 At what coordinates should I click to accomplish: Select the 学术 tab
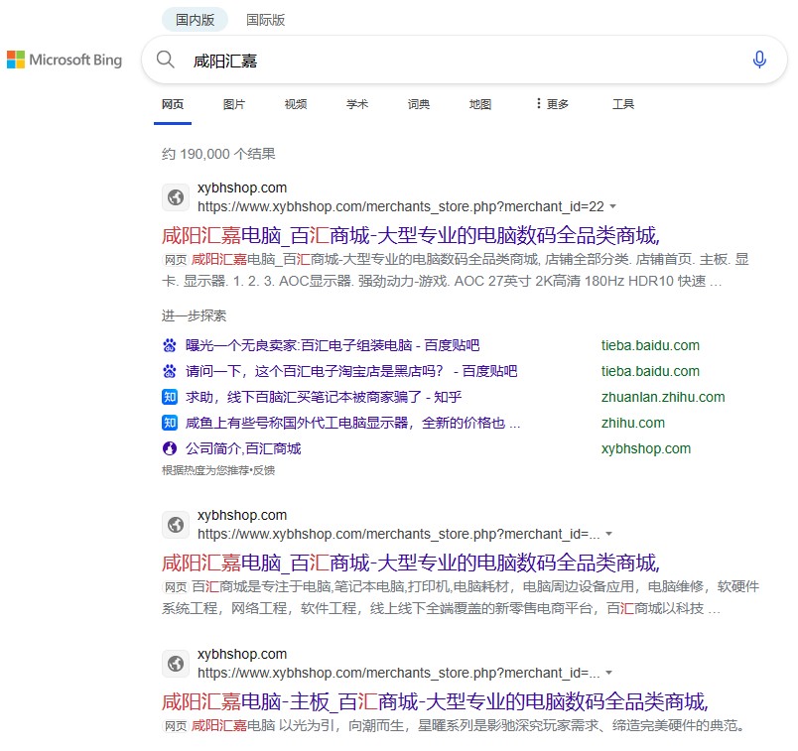click(357, 104)
